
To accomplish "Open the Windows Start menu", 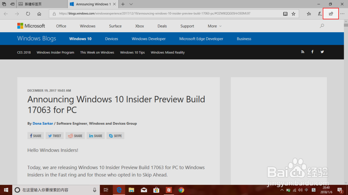I will coord(6,190).
